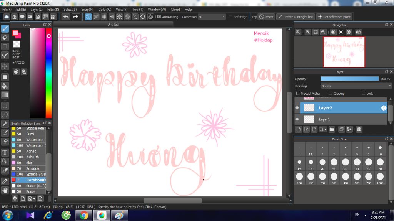Switch to the Untitled canvas tab

click(x=113, y=24)
